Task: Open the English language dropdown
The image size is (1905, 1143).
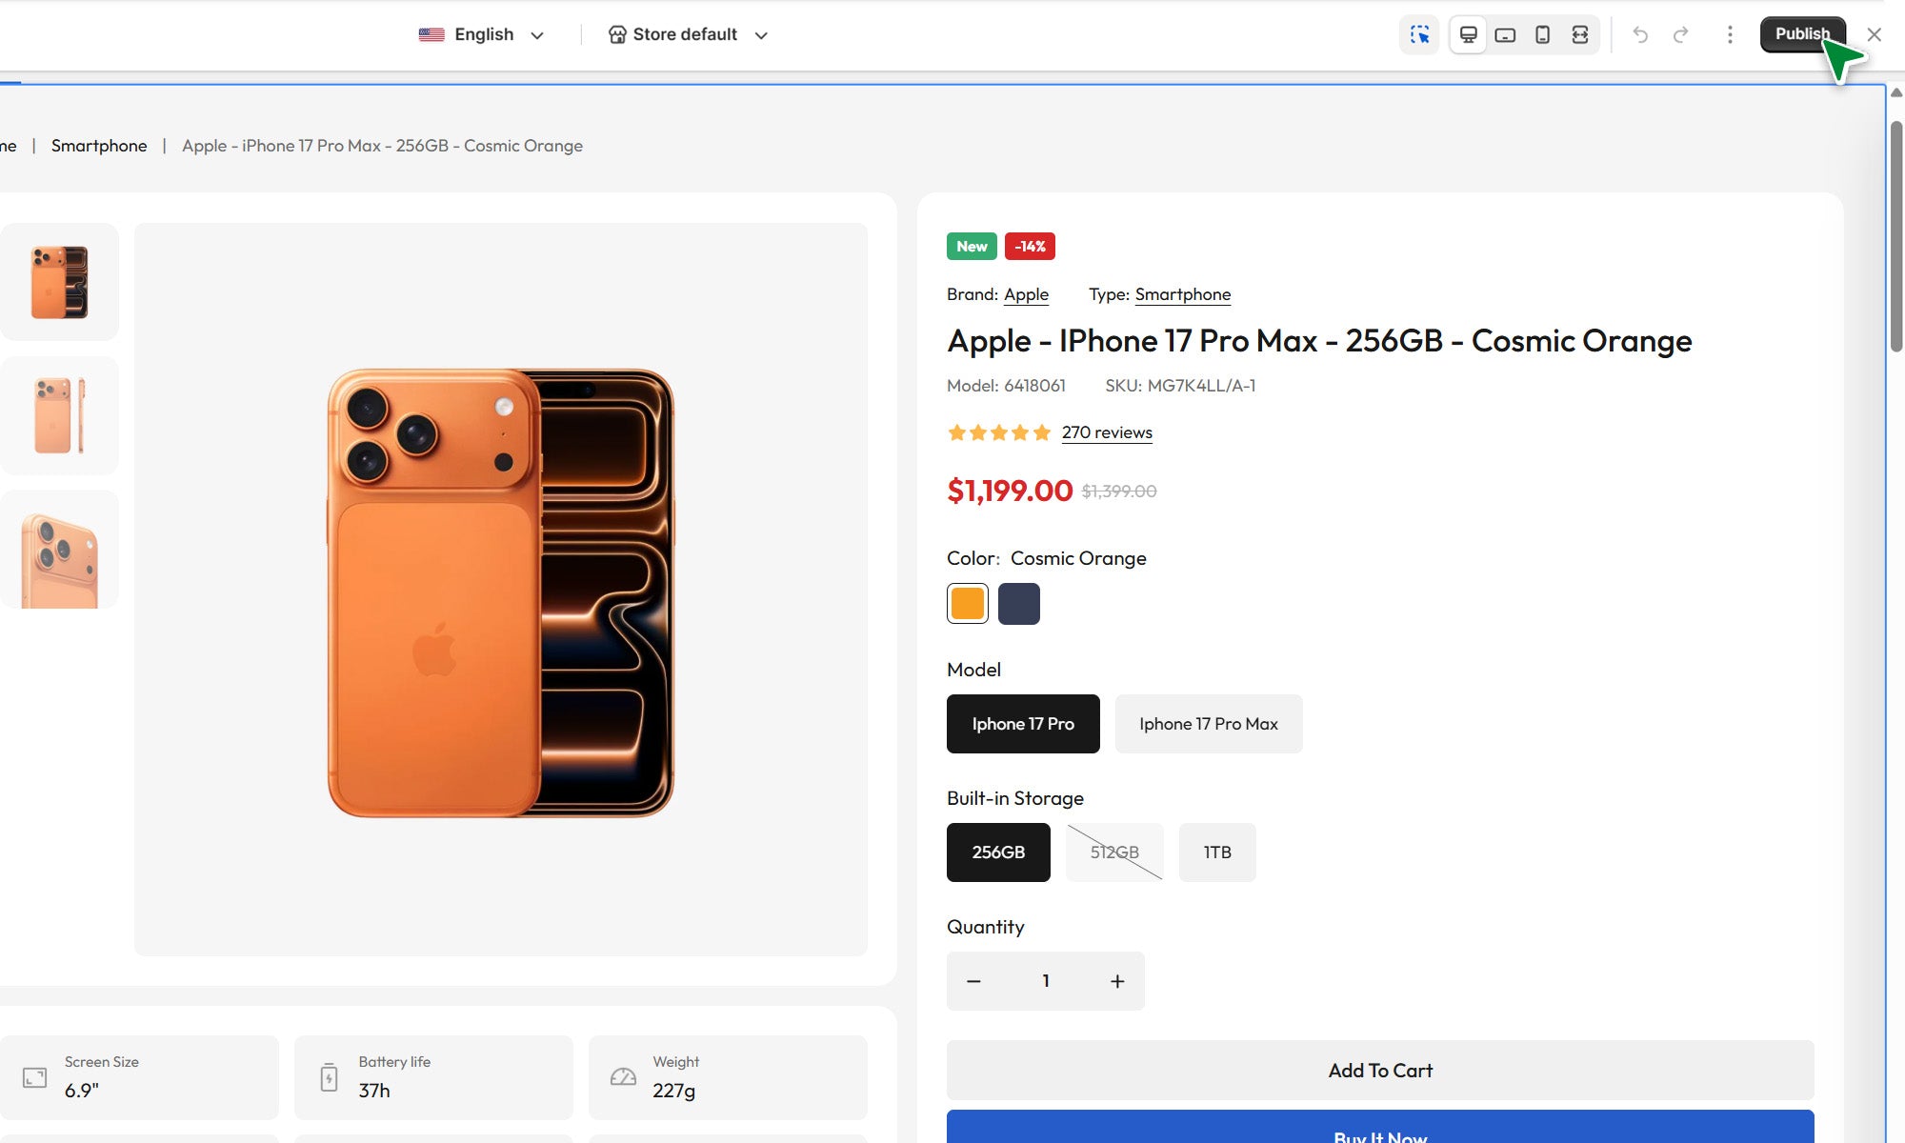Action: pyautogui.click(x=482, y=35)
